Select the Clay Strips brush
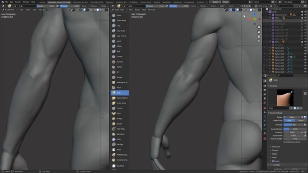 pyautogui.click(x=120, y=31)
